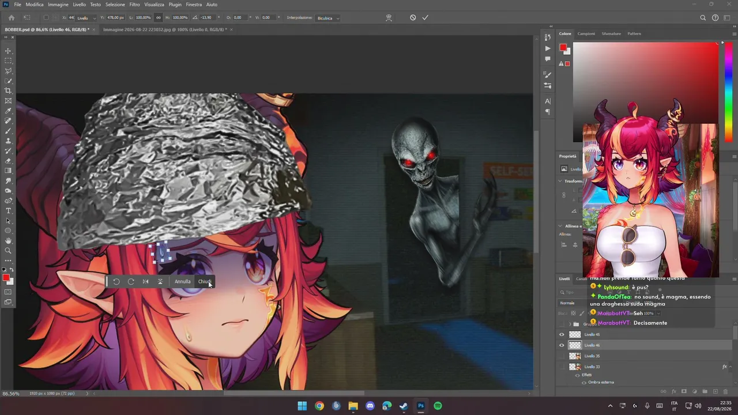This screenshot has height=415, width=738.
Task: Select the Spot Healing Brush tool
Action: click(x=8, y=121)
